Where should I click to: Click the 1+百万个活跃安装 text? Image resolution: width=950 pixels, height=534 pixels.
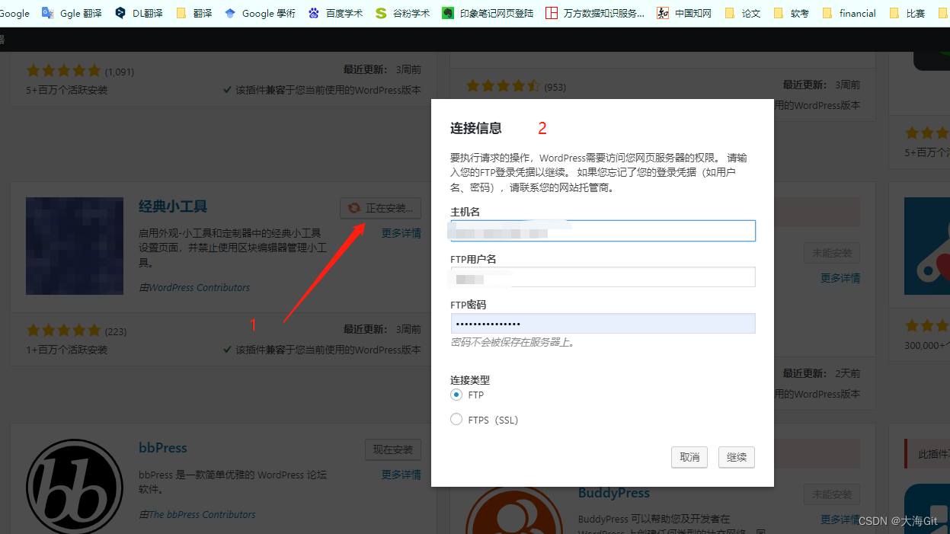click(67, 350)
